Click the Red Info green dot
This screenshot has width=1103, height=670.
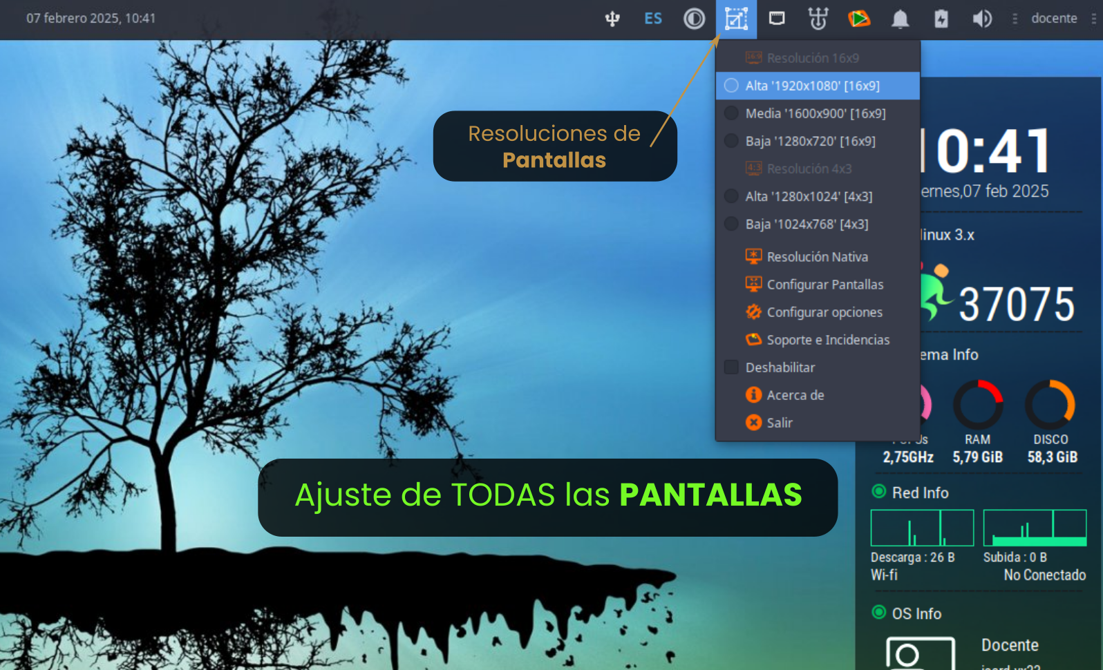[879, 491]
